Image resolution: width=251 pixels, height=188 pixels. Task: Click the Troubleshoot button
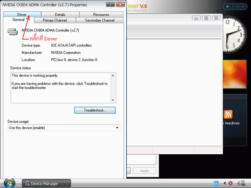tap(95, 110)
